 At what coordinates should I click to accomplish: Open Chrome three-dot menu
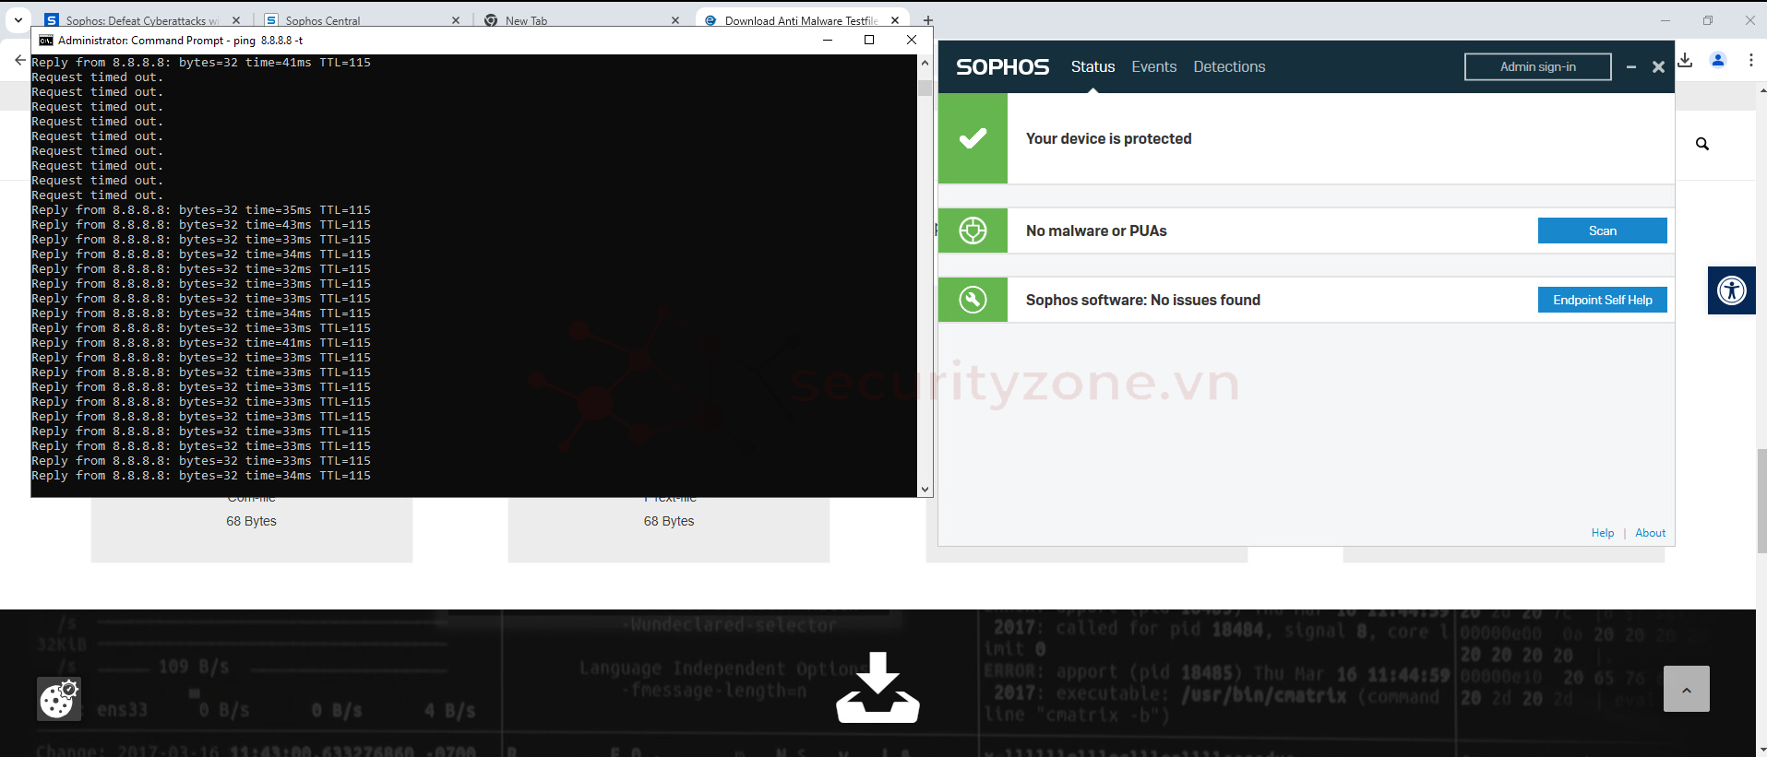(x=1750, y=60)
